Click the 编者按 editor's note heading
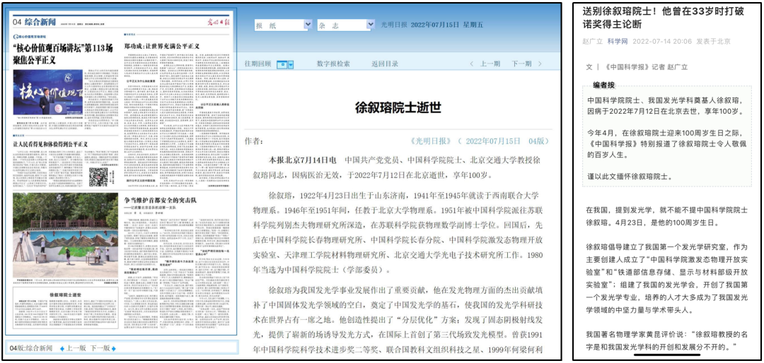764x363 pixels. [x=605, y=85]
